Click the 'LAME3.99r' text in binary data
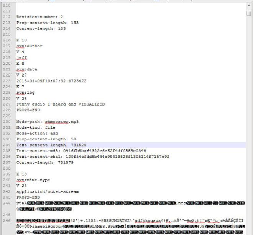The height and width of the screenshot is (235, 253). click(x=103, y=227)
